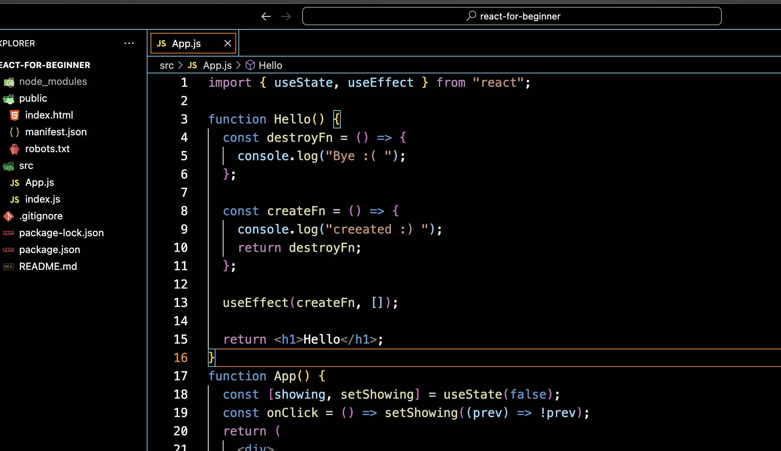Click the forward navigation arrow
The width and height of the screenshot is (781, 451).
286,16
